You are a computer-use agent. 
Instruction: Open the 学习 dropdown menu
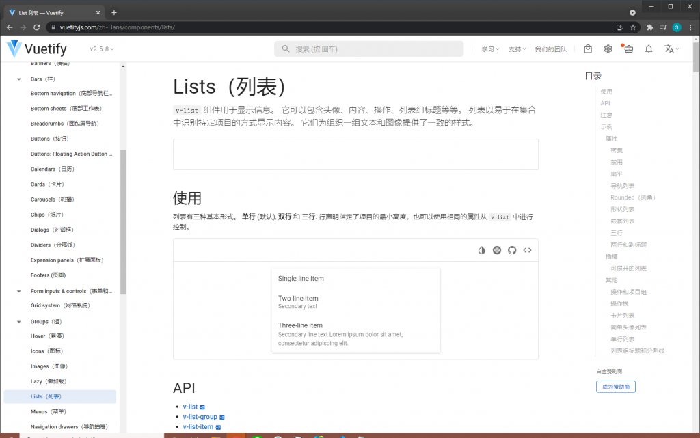pyautogui.click(x=490, y=49)
